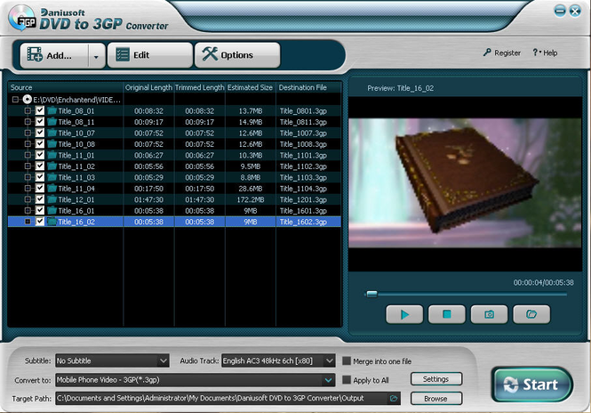This screenshot has width=591, height=413.
Task: Expand the Title_08_01 tree node
Action: 28,110
